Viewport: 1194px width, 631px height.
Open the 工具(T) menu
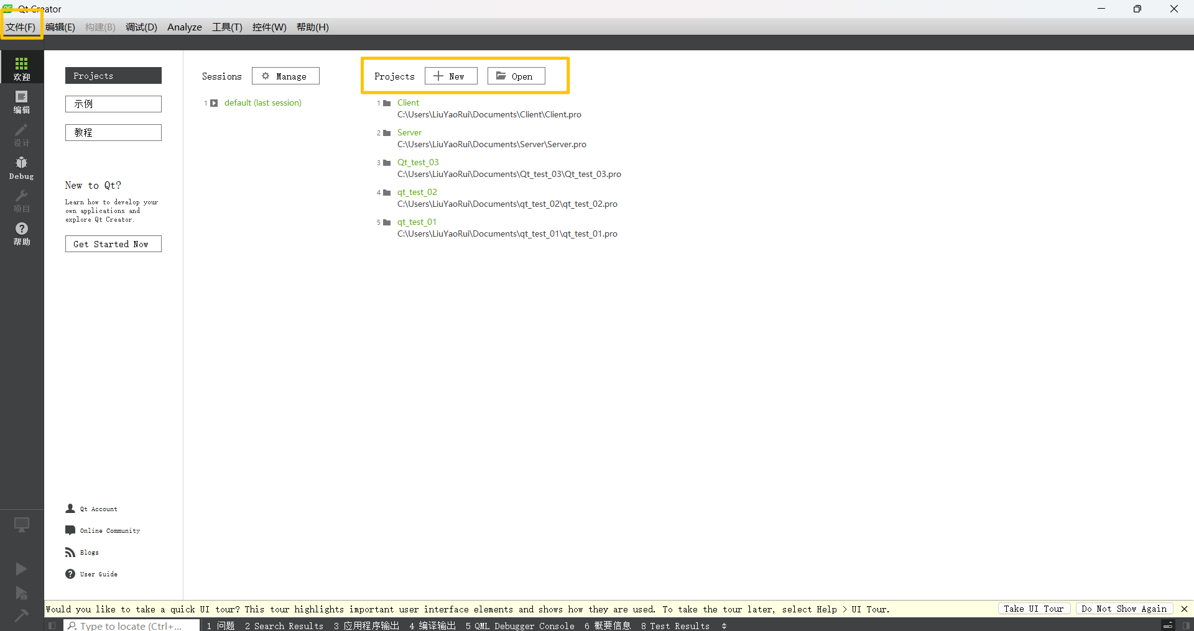tap(227, 27)
